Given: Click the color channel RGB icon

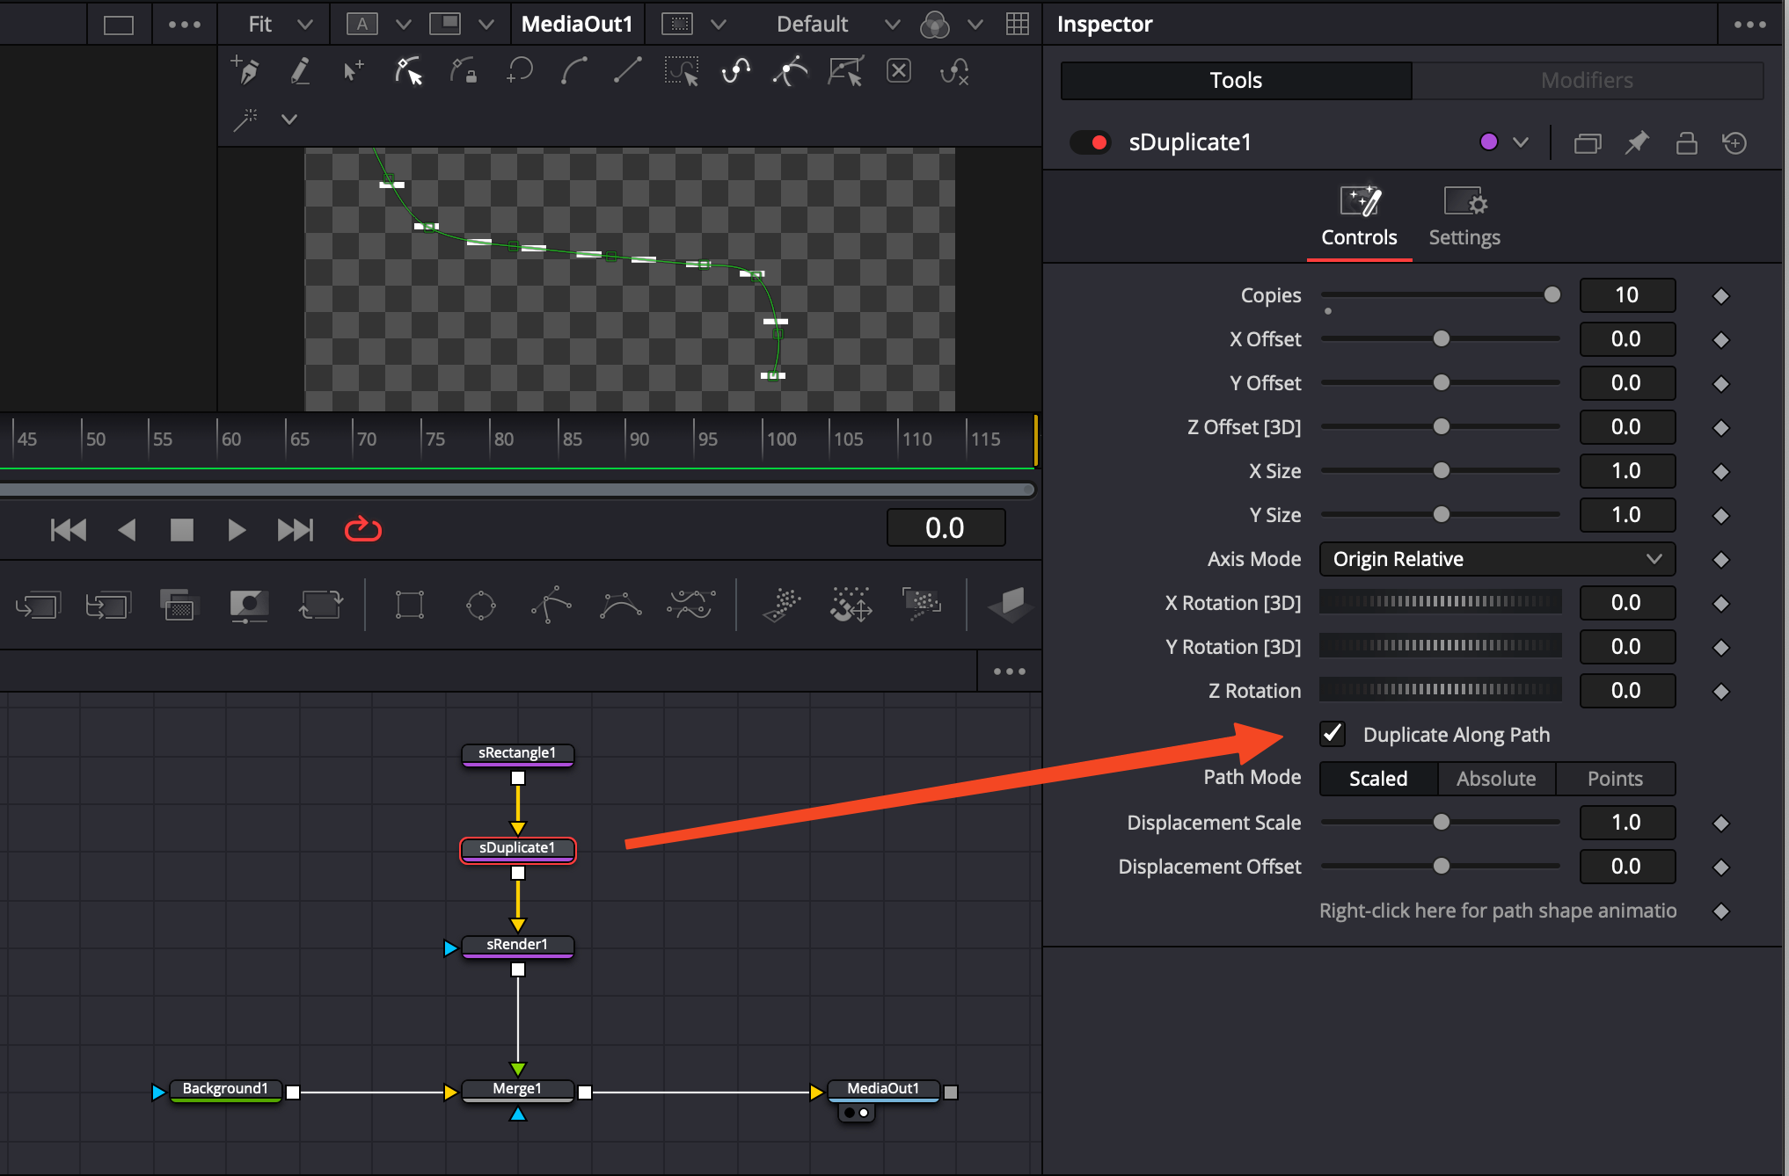Looking at the screenshot, I should 934,24.
